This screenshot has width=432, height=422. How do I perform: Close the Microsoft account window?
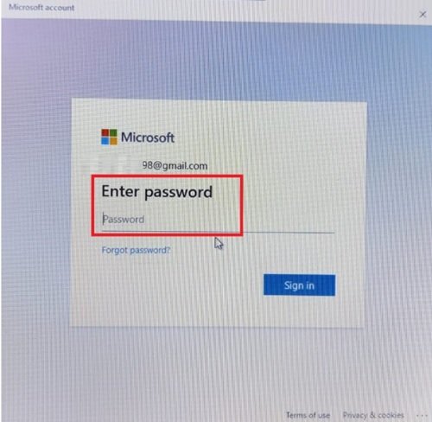point(422,15)
